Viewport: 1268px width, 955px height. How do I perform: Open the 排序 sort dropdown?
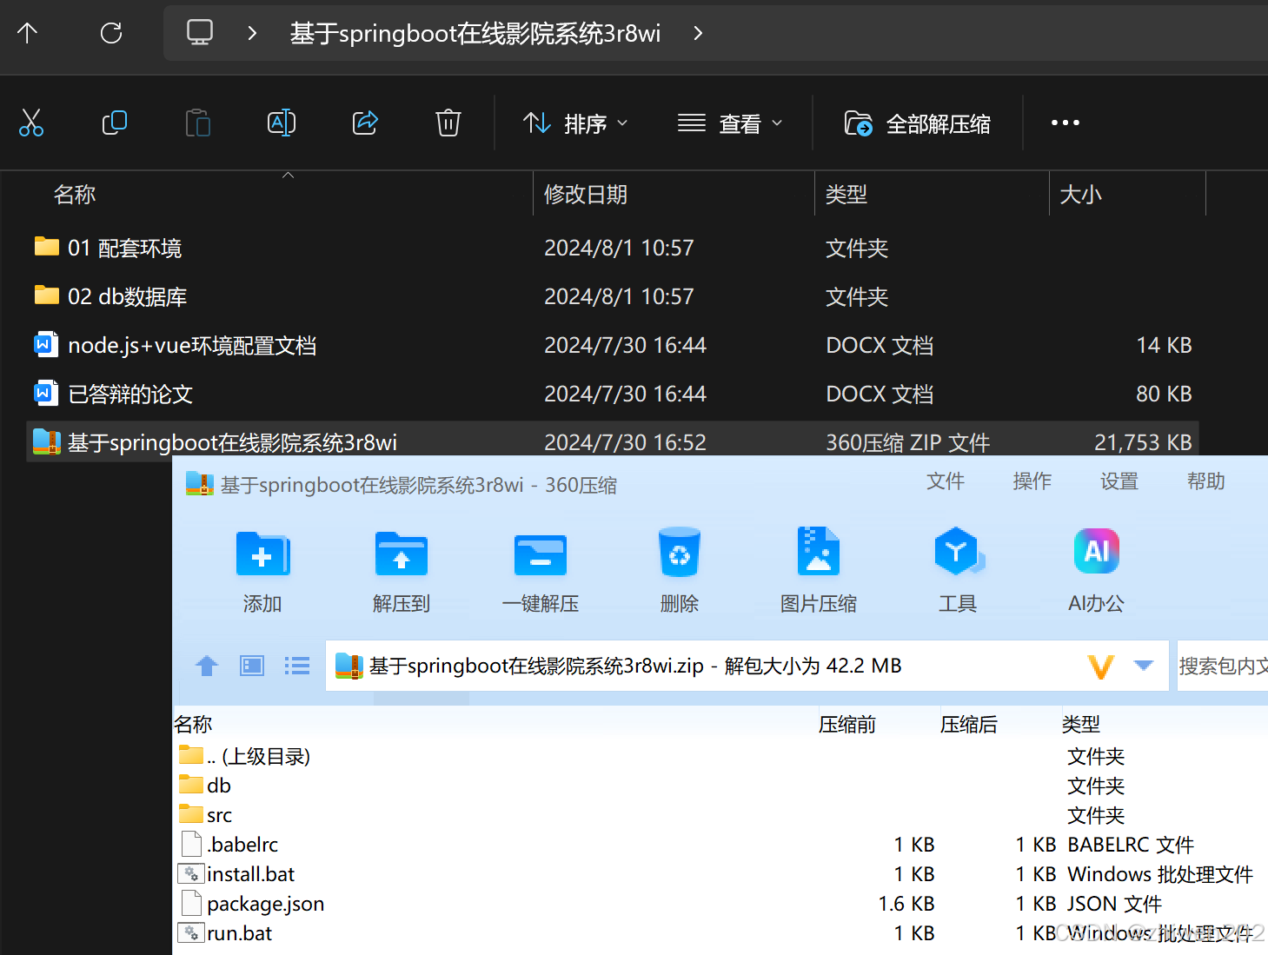(x=575, y=123)
